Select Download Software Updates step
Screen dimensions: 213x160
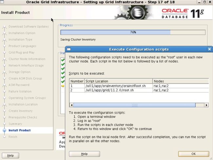click(x=29, y=27)
